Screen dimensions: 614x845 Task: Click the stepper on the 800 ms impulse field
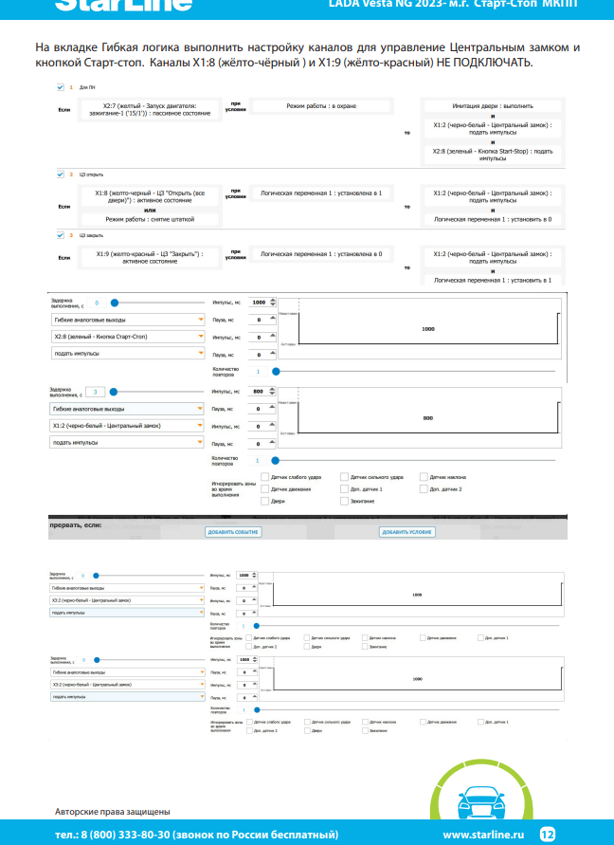(x=273, y=392)
